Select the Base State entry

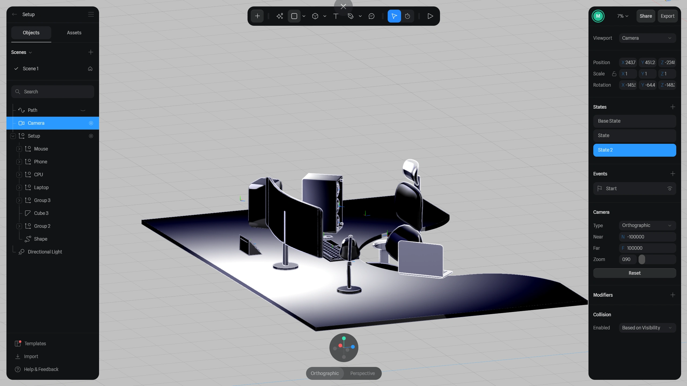(x=634, y=121)
